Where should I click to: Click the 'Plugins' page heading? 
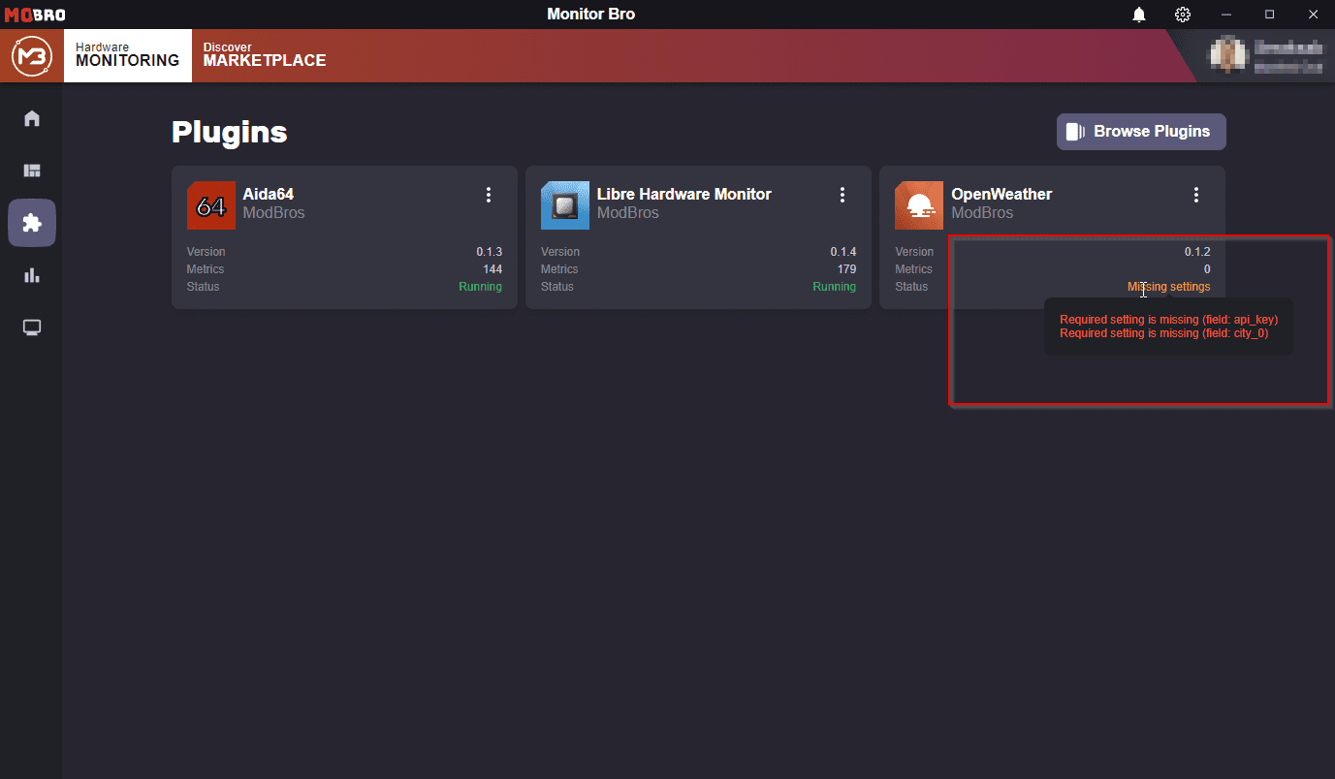pyautogui.click(x=230, y=132)
